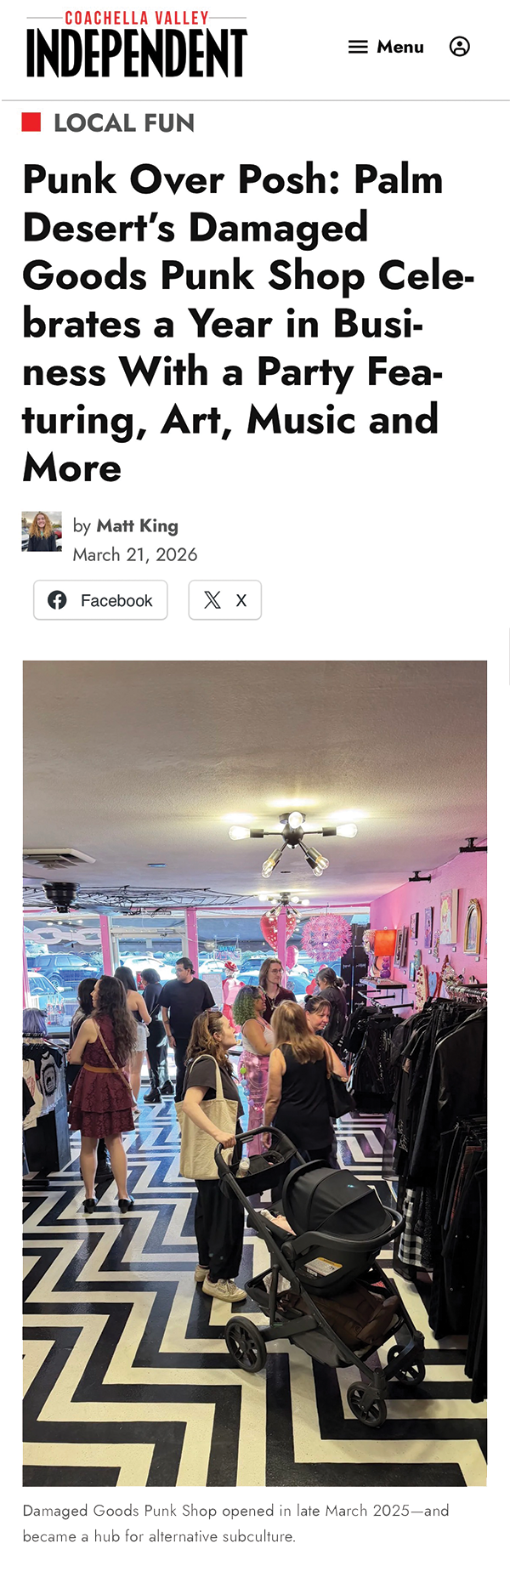Go home via Coachella Valley Independent logo
This screenshot has width=510, height=1594.
click(137, 44)
